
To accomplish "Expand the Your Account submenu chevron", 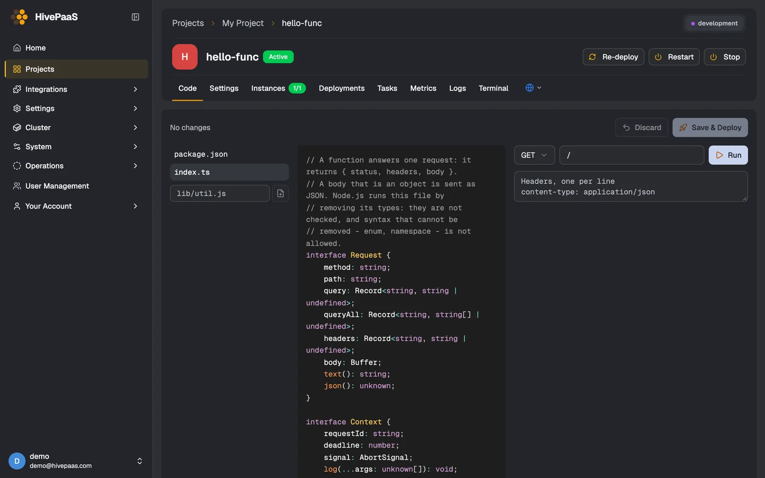I will [x=135, y=206].
